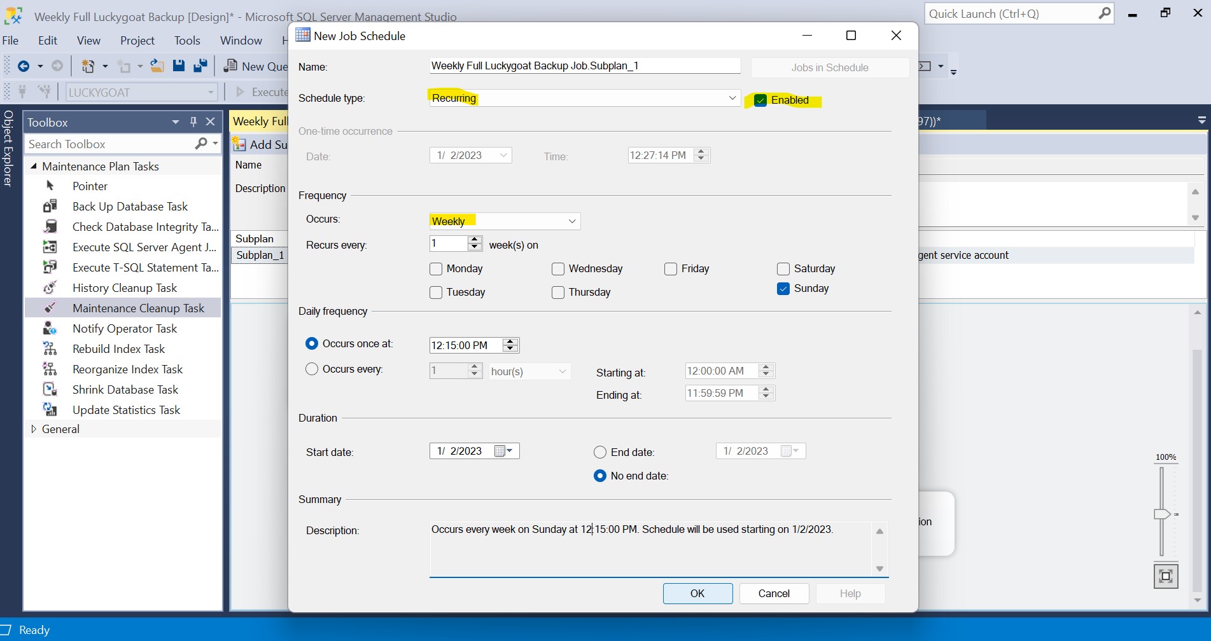Expand the General toolbox group
This screenshot has width=1211, height=641.
[x=34, y=429]
